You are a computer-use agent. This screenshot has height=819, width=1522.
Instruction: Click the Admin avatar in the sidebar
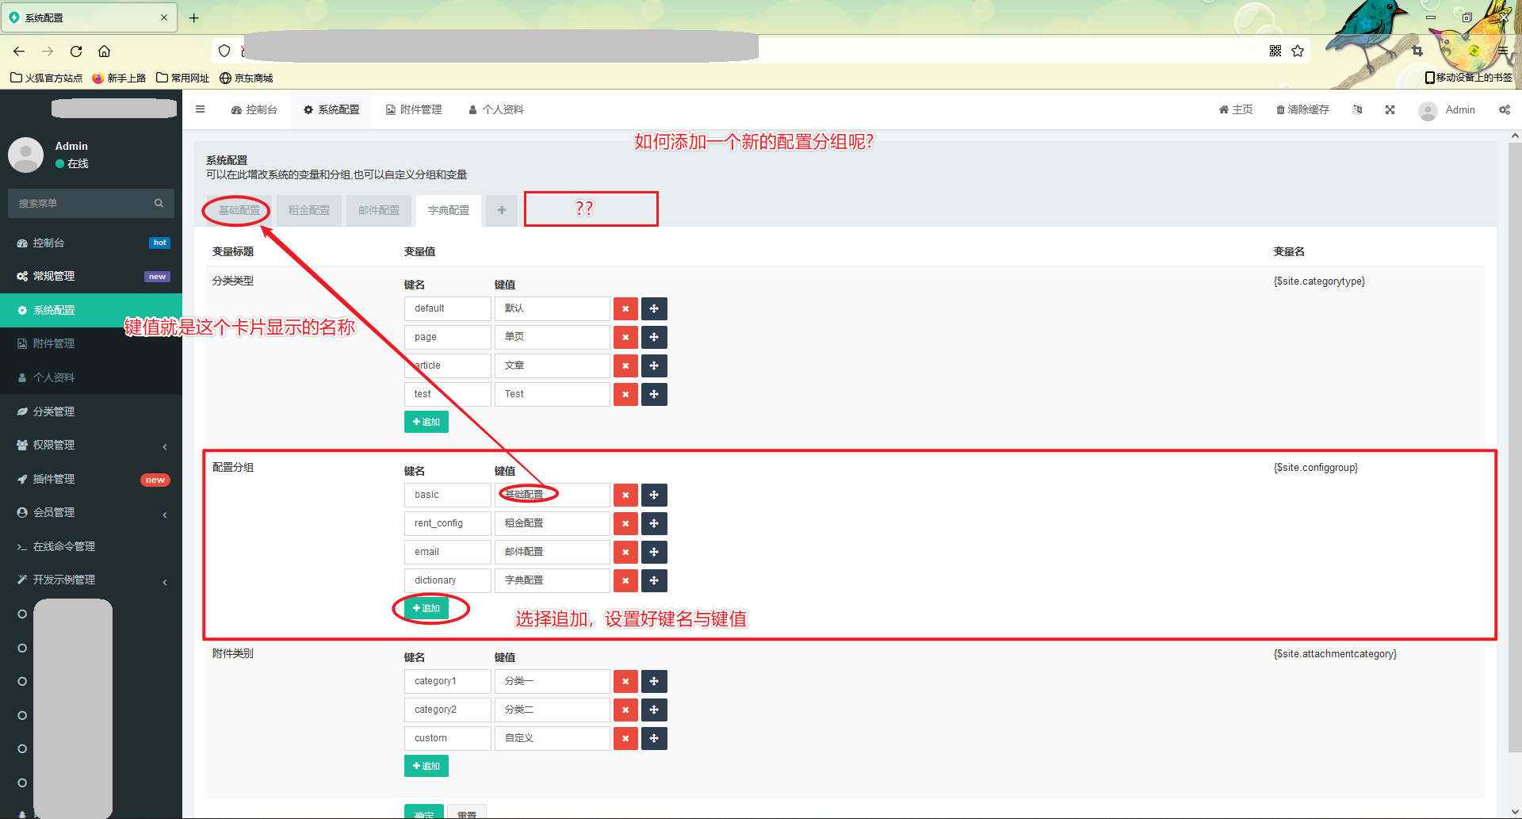[25, 155]
